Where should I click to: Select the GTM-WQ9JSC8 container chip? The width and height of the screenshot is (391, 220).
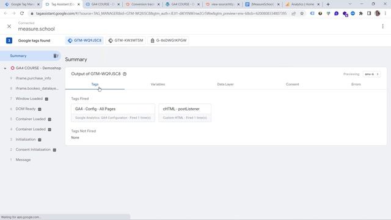tap(84, 40)
